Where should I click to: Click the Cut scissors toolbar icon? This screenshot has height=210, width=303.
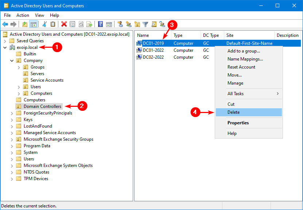point(44,24)
